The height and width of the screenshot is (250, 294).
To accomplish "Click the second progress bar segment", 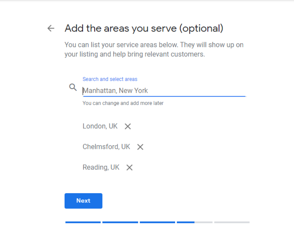I will [120, 222].
